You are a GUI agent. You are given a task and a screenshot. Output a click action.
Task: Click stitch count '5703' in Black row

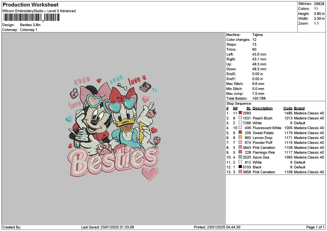247,167
